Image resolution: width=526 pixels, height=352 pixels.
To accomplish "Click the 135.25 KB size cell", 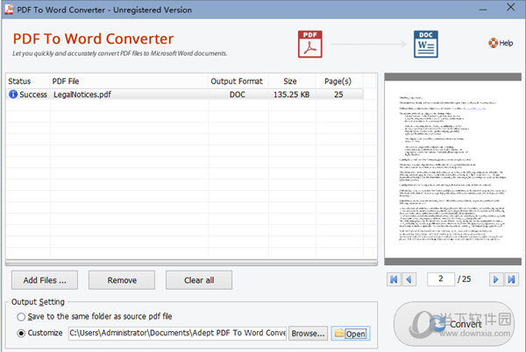I will 292,95.
